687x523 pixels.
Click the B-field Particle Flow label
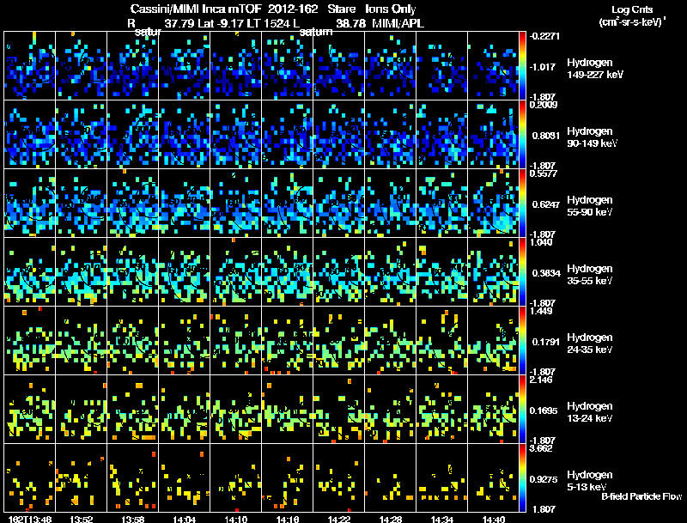click(x=641, y=496)
